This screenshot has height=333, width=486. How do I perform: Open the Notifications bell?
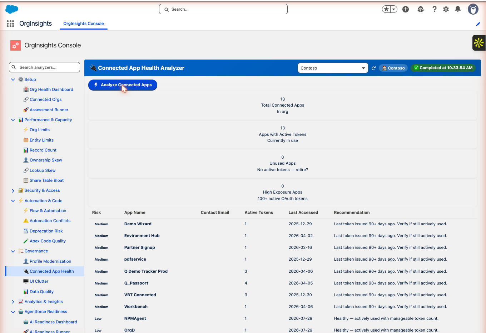pyautogui.click(x=458, y=9)
